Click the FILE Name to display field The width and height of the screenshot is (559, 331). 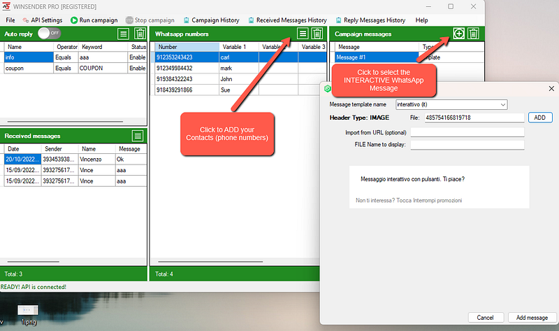(x=467, y=145)
